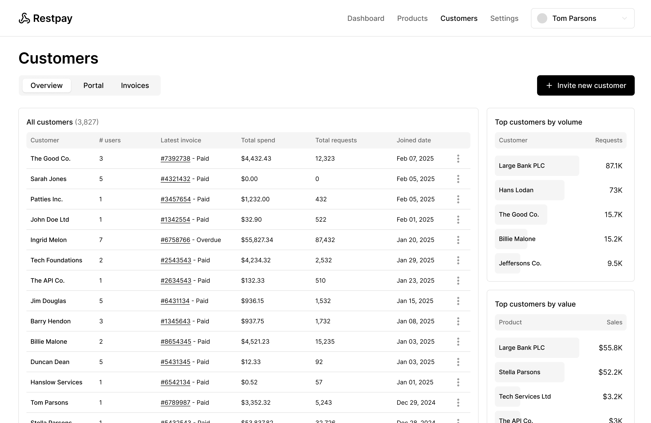Open invoice #6789987 link
651x423 pixels.
tap(175, 402)
